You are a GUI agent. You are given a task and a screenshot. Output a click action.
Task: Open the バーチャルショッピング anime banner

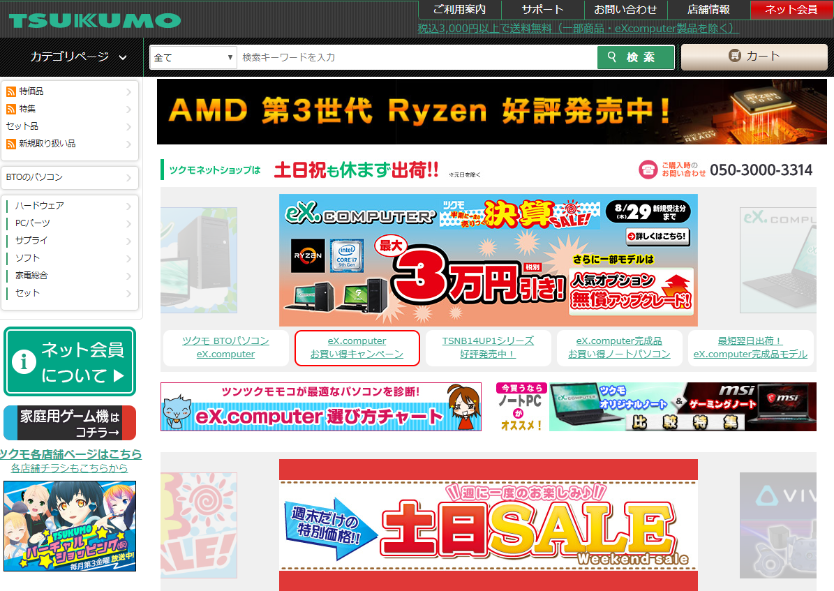tap(70, 526)
